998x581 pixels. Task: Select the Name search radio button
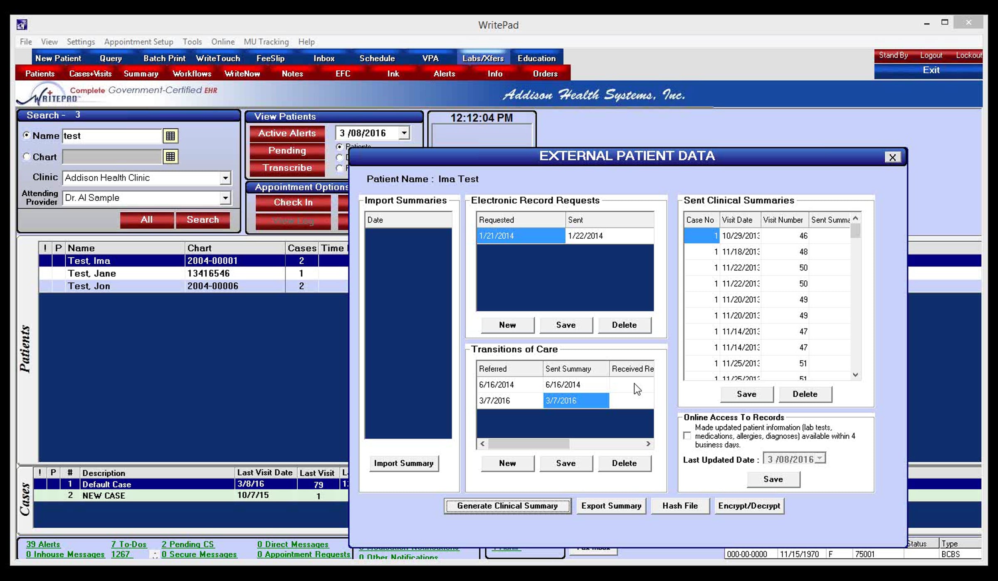click(27, 135)
